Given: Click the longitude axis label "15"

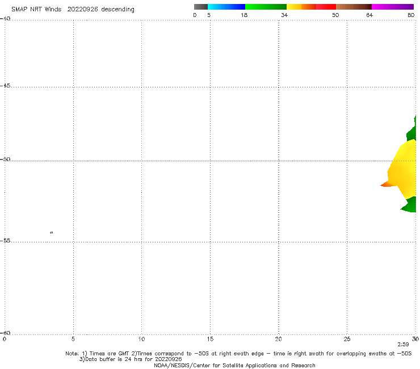Looking at the screenshot, I should (x=210, y=339).
